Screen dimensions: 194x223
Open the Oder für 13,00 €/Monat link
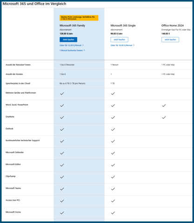coord(72,45)
